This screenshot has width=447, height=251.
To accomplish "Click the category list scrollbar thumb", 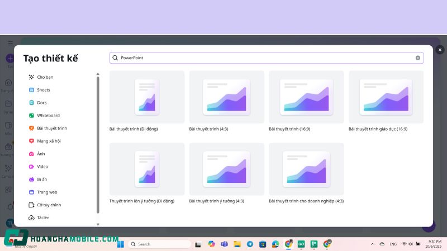I will click(98, 144).
